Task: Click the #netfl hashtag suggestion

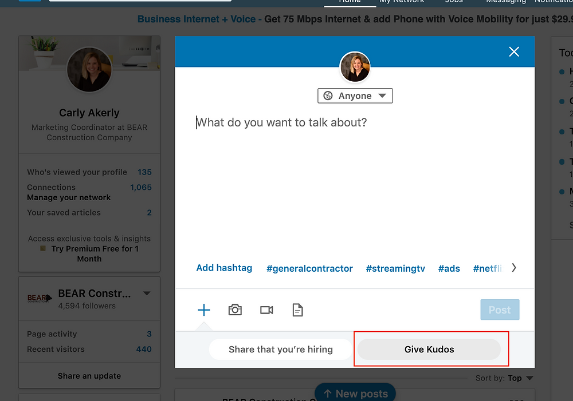Action: point(488,268)
